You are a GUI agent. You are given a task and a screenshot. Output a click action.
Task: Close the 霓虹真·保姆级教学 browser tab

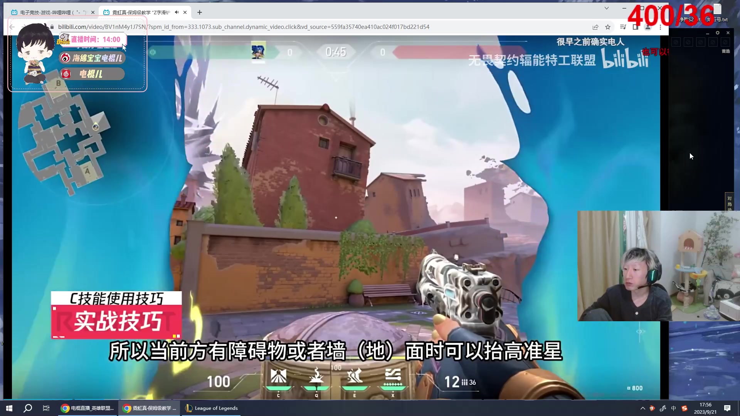[185, 12]
